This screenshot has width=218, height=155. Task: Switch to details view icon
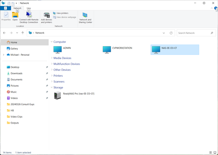click(210, 152)
